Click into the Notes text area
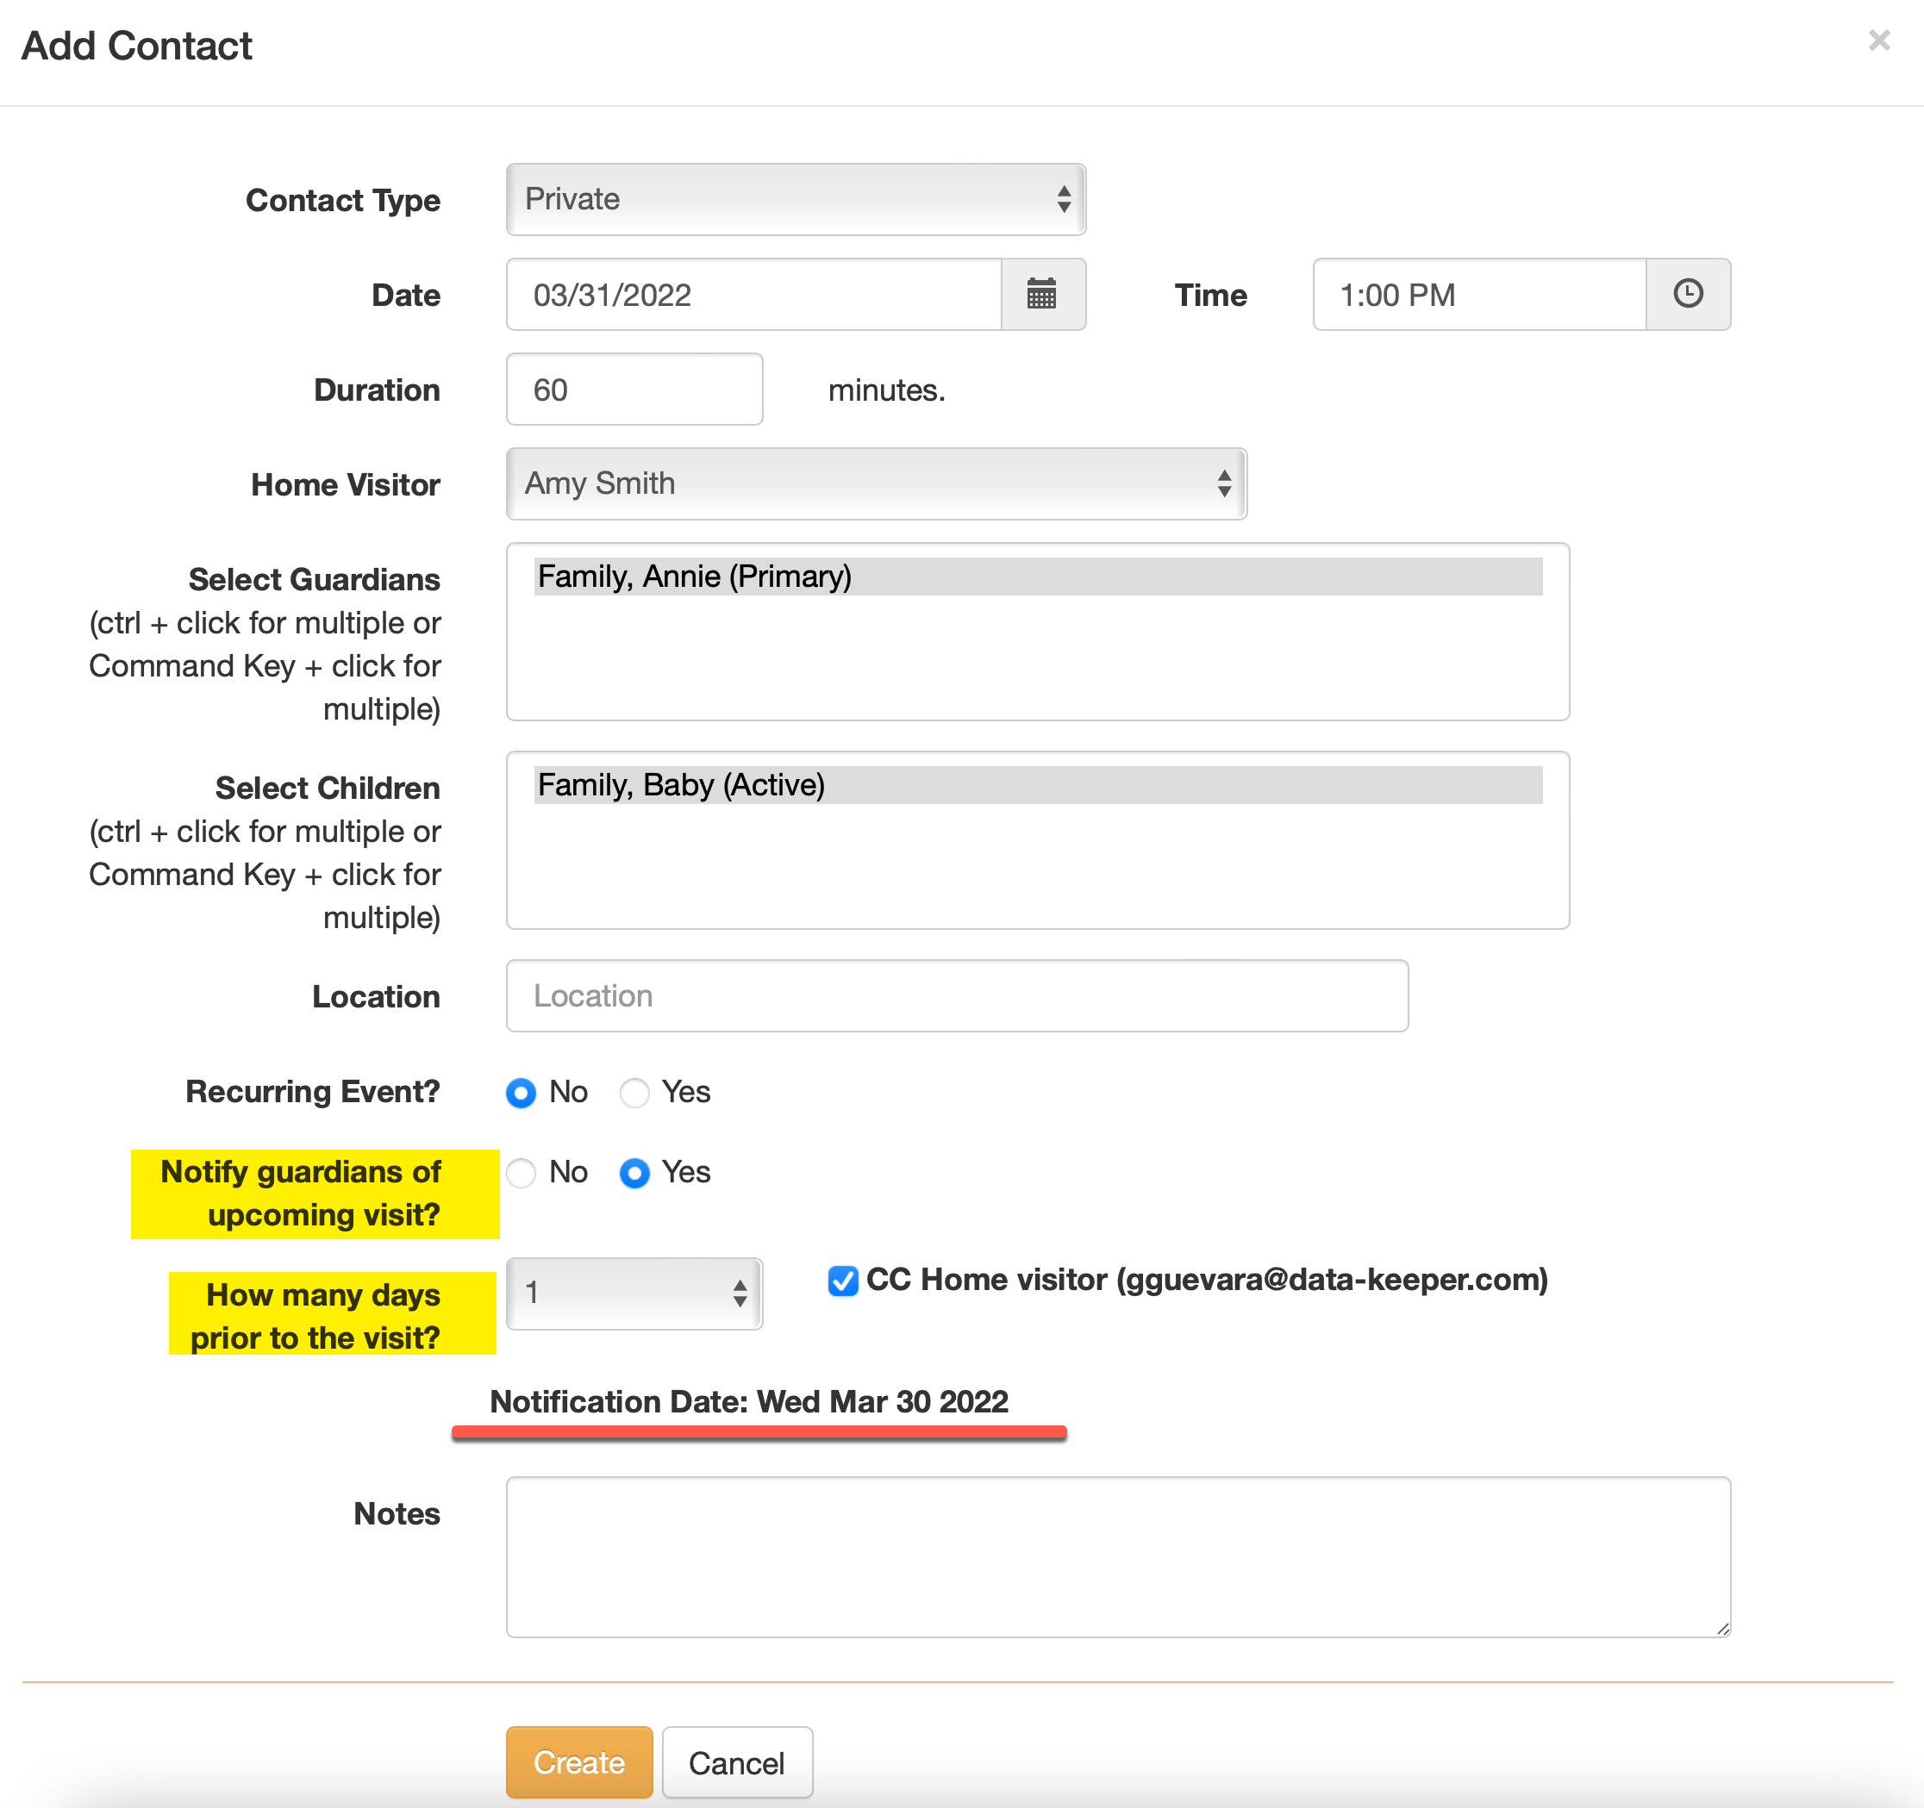The image size is (1924, 1808). (x=1118, y=1556)
